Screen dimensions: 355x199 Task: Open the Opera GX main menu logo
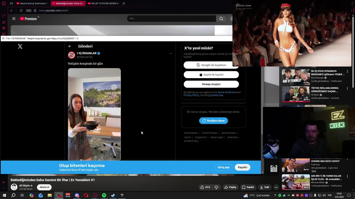click(4, 3)
